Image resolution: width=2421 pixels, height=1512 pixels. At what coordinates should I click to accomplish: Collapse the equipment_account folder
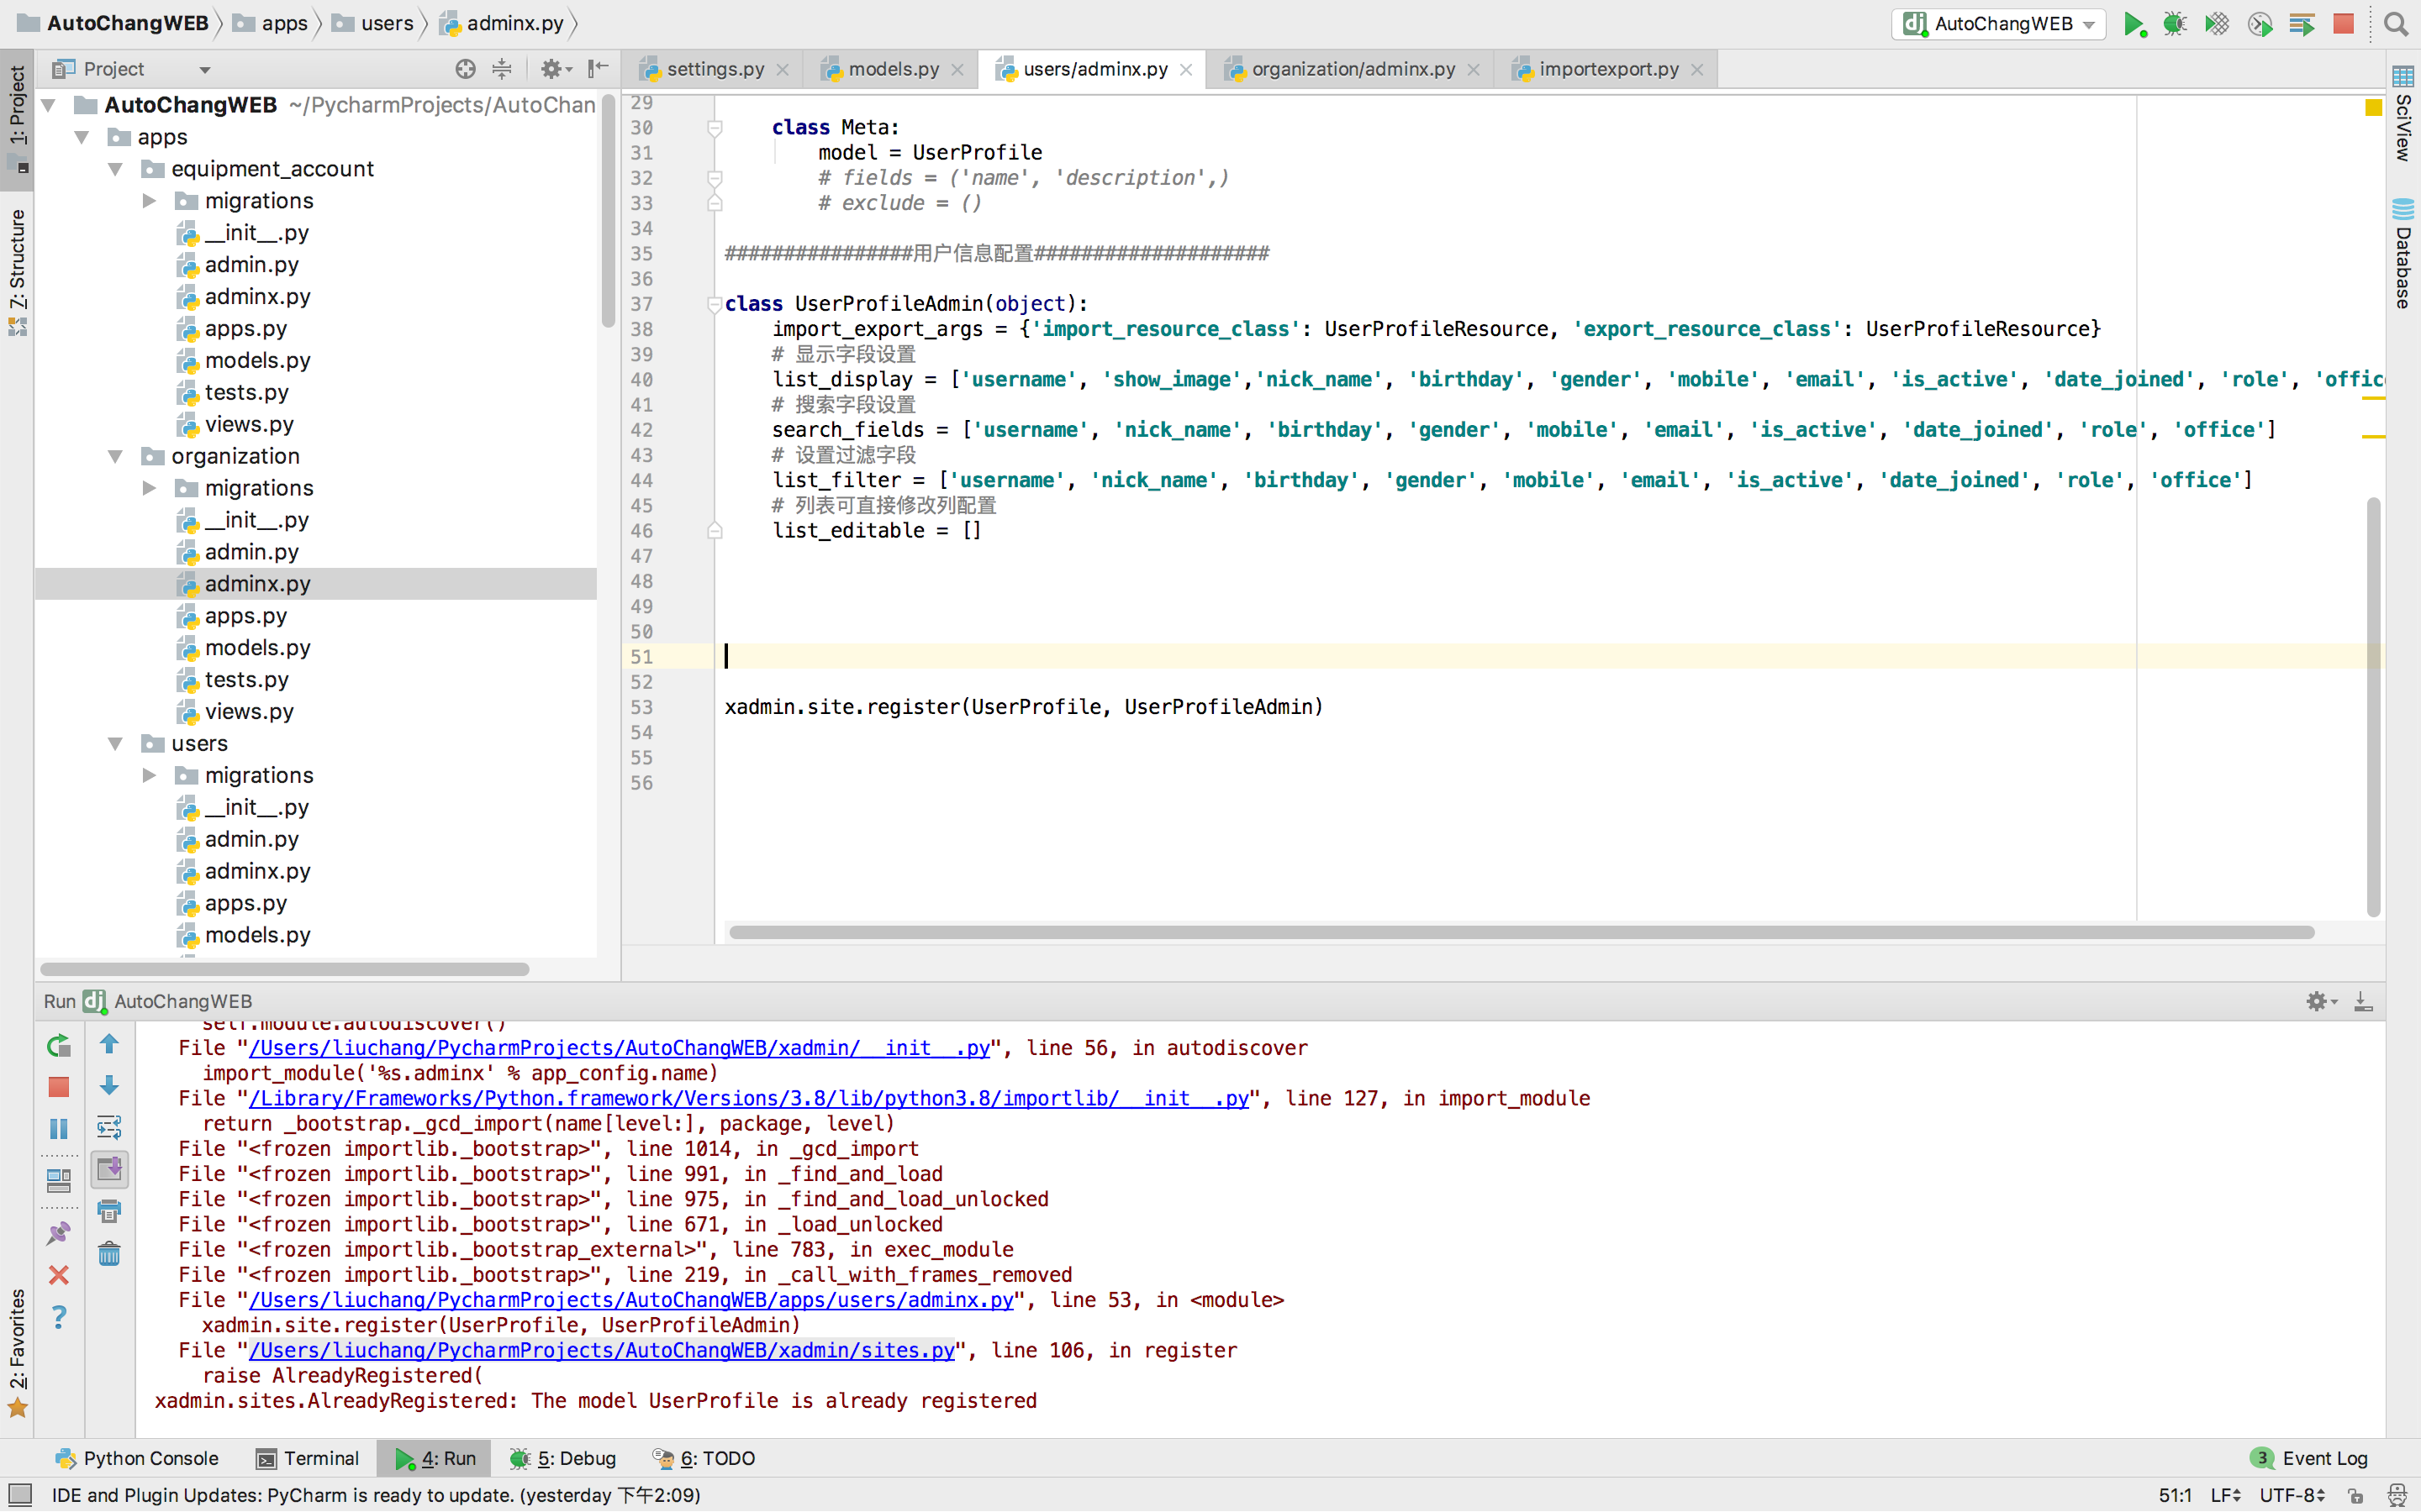click(115, 169)
